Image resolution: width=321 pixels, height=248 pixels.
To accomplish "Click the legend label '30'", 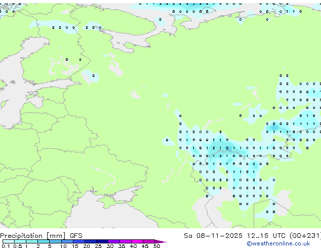I will tap(110, 246).
